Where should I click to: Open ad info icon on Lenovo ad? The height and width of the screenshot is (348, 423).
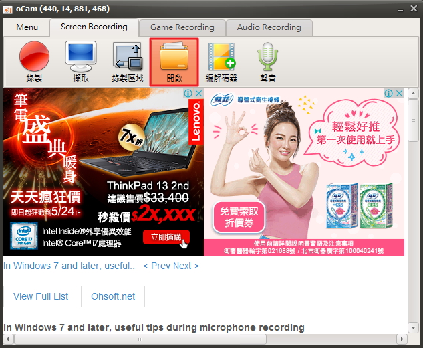(x=188, y=94)
